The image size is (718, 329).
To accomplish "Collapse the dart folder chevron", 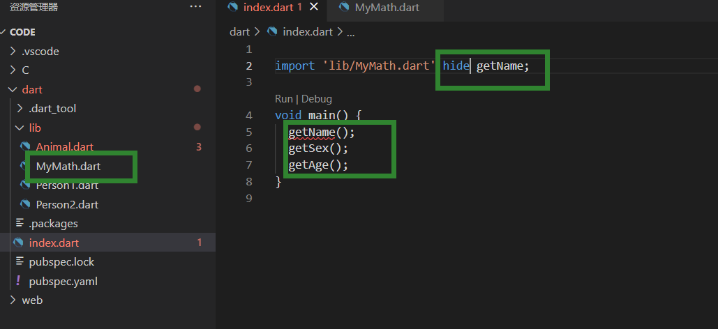I will click(13, 90).
